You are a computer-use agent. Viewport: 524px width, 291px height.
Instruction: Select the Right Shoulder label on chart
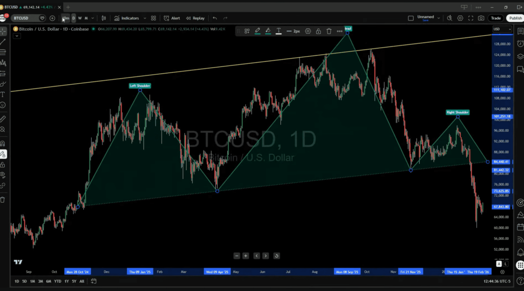click(x=457, y=112)
